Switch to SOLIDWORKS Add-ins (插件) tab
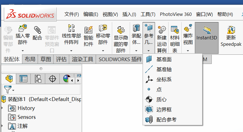This screenshot has width=243, height=132. click(x=120, y=59)
